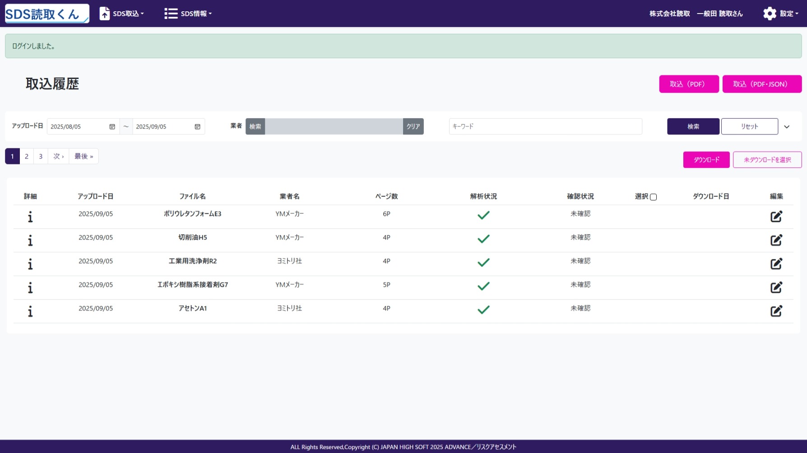
Task: Open the 設定 settings dropdown
Action: (x=781, y=14)
